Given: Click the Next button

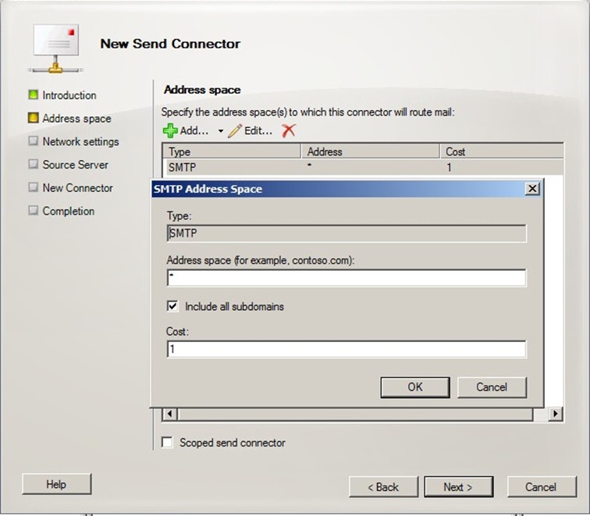Looking at the screenshot, I should click(458, 487).
